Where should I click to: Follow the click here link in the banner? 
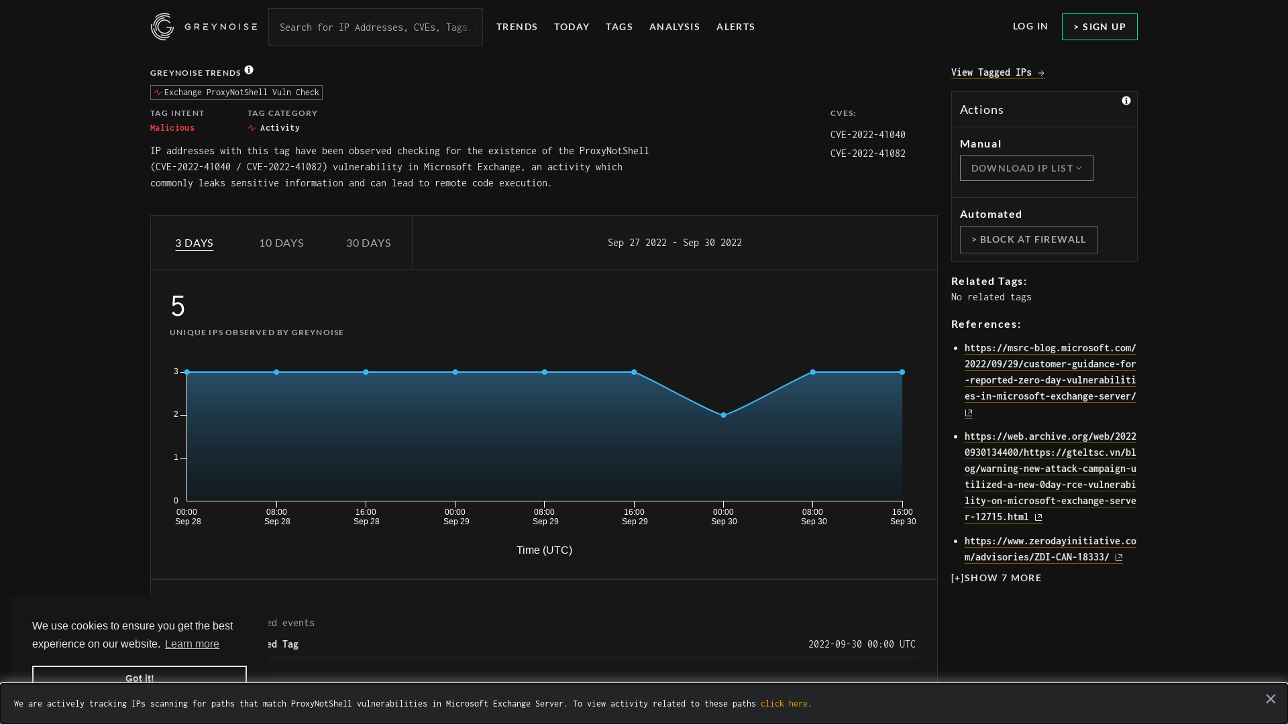[x=784, y=703]
